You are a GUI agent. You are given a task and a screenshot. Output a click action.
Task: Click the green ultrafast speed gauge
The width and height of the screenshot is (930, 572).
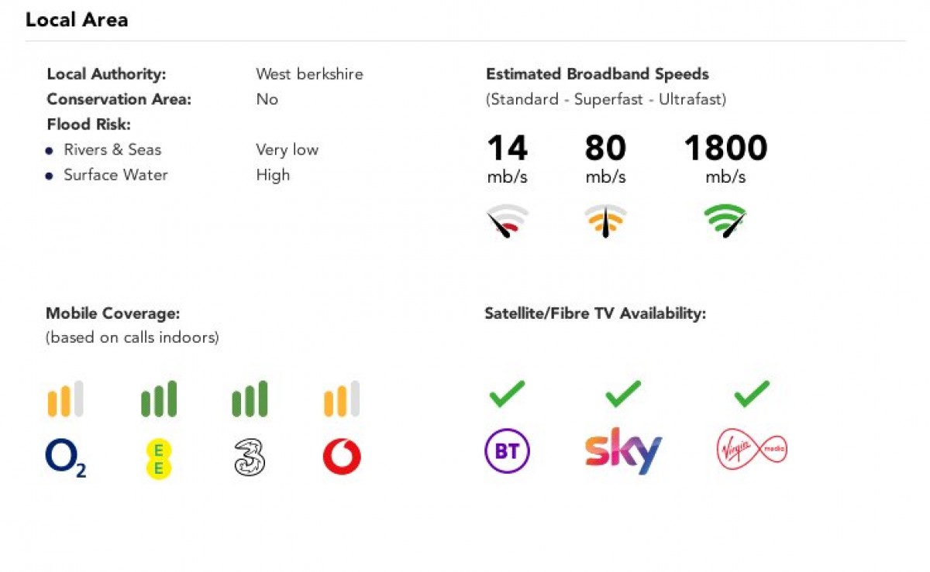click(x=725, y=221)
